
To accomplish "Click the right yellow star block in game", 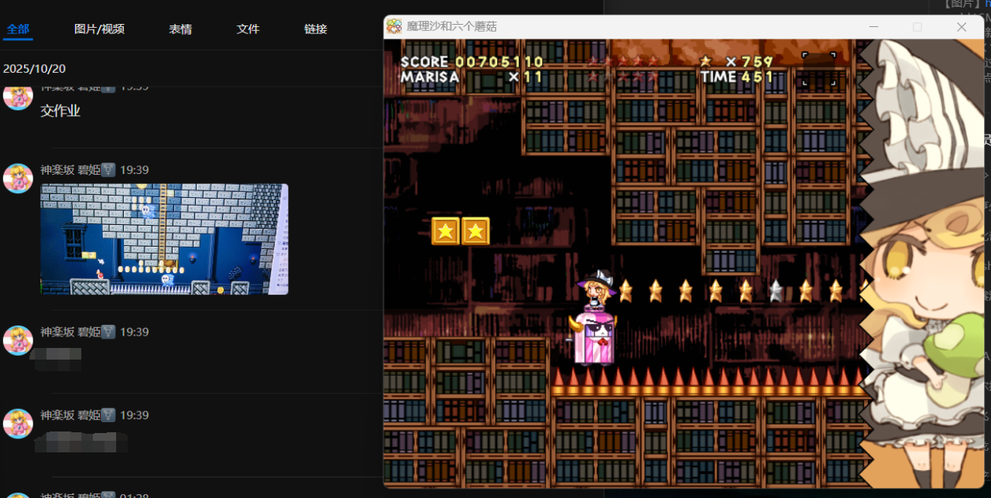I will pyautogui.click(x=475, y=230).
